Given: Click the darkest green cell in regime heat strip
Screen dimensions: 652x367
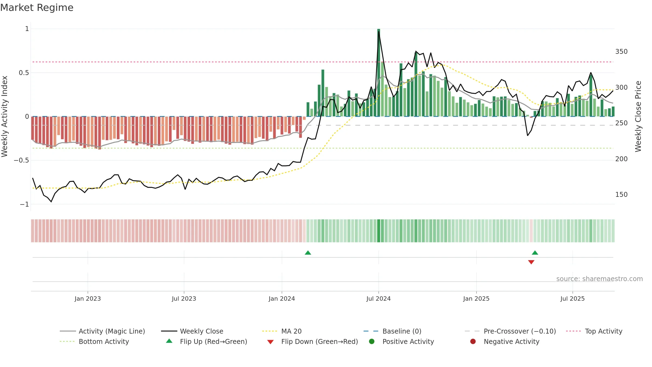Looking at the screenshot, I should click(x=379, y=231).
